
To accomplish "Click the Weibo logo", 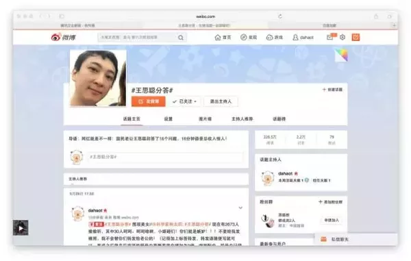I will [63, 37].
